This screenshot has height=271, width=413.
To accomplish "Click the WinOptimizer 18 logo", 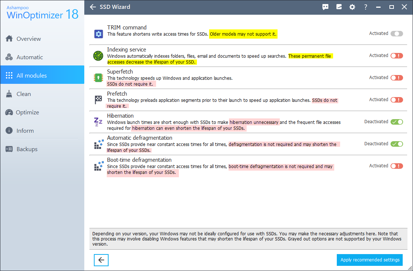I will coord(42,13).
